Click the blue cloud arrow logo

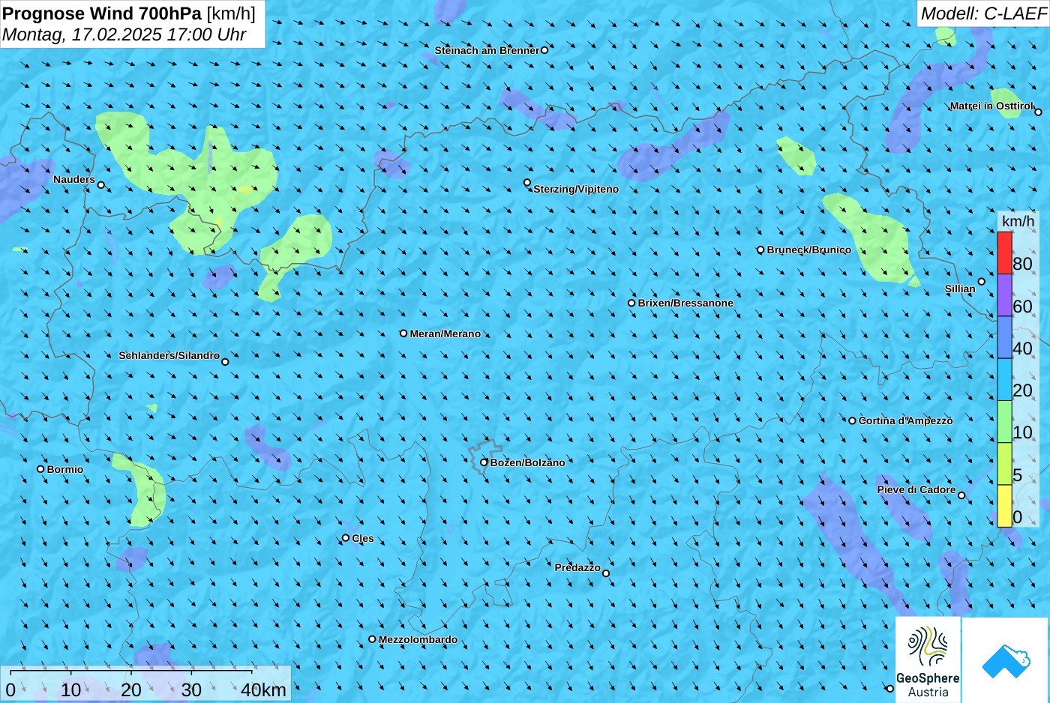tap(1006, 661)
